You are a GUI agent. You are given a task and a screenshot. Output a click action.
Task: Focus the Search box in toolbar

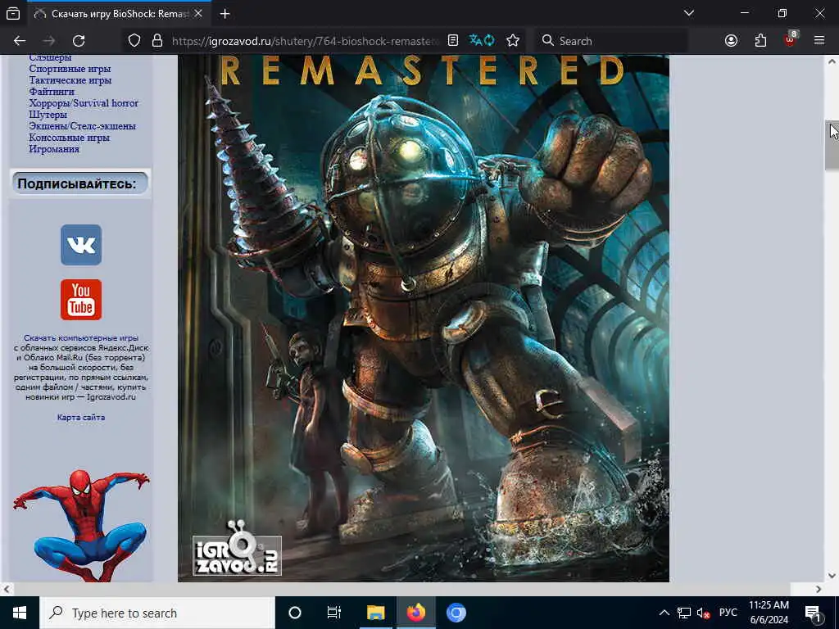pyautogui.click(x=611, y=41)
